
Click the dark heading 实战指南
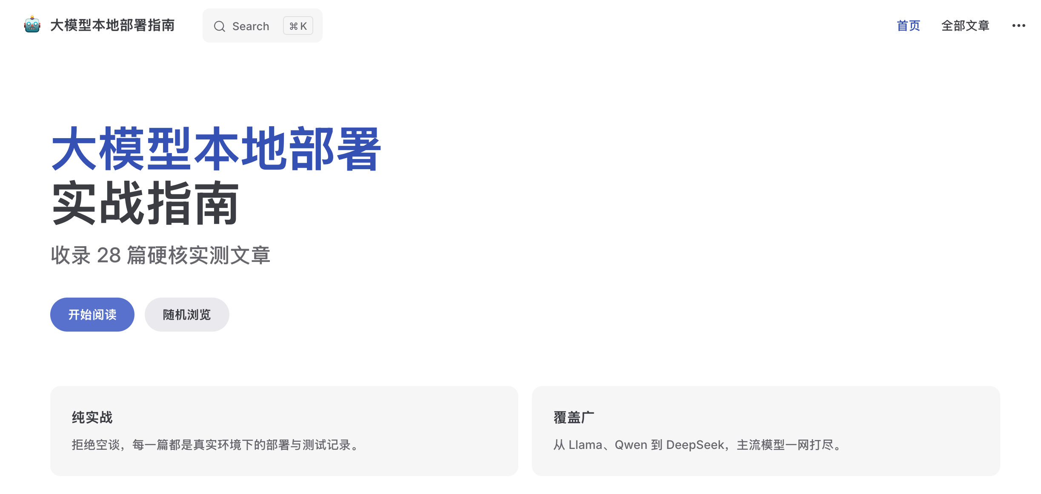point(145,202)
